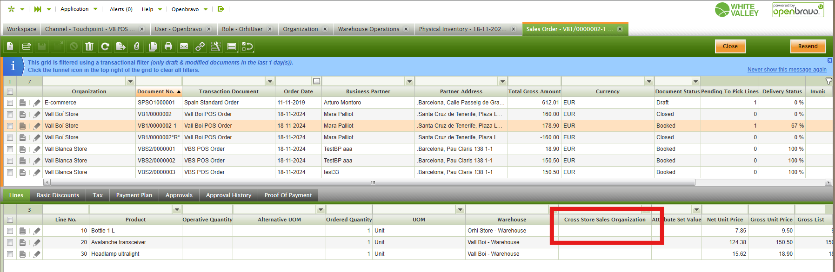Refresh the sales order grid
Screen dimensions: 835x272
(105, 46)
